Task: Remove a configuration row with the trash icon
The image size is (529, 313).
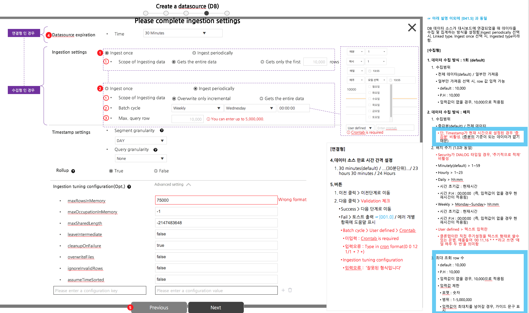Action: 290,290
